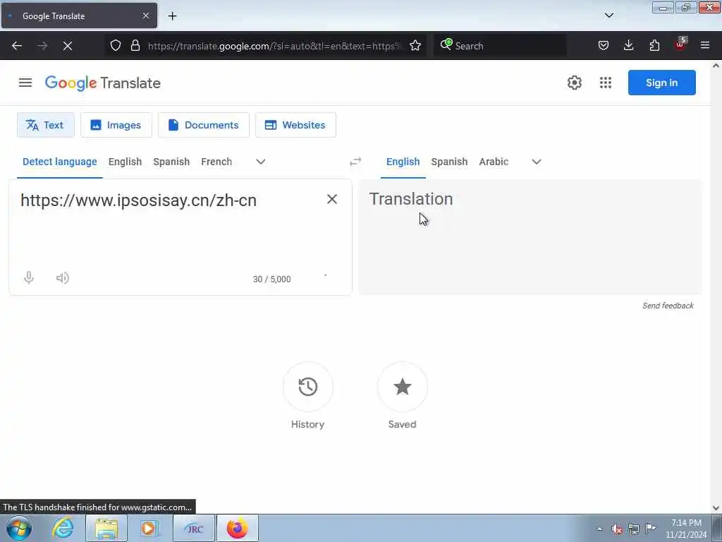Click the Translation output area

[530, 237]
